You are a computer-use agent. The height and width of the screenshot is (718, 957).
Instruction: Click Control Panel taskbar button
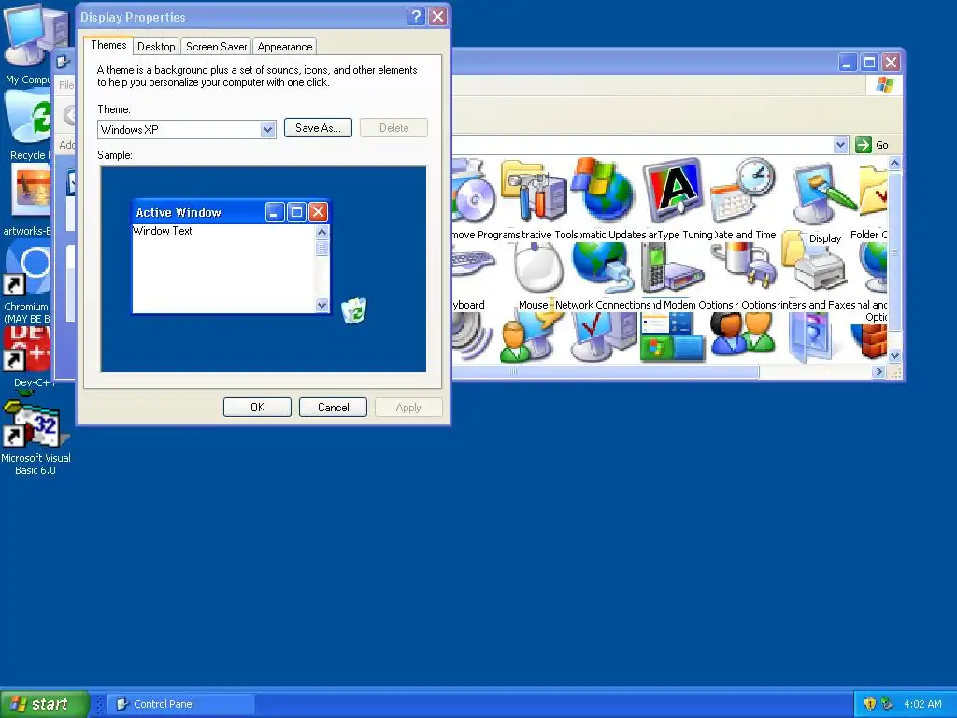pos(182,704)
